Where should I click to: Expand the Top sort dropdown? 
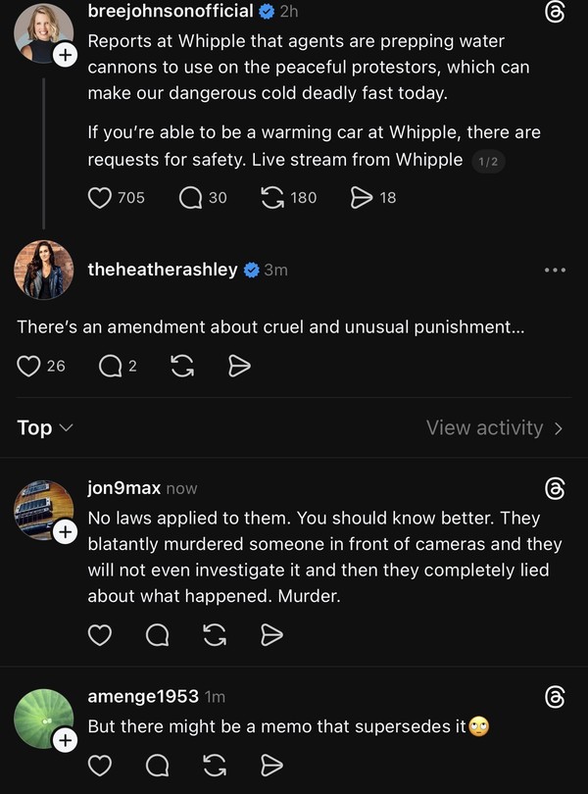(x=45, y=427)
